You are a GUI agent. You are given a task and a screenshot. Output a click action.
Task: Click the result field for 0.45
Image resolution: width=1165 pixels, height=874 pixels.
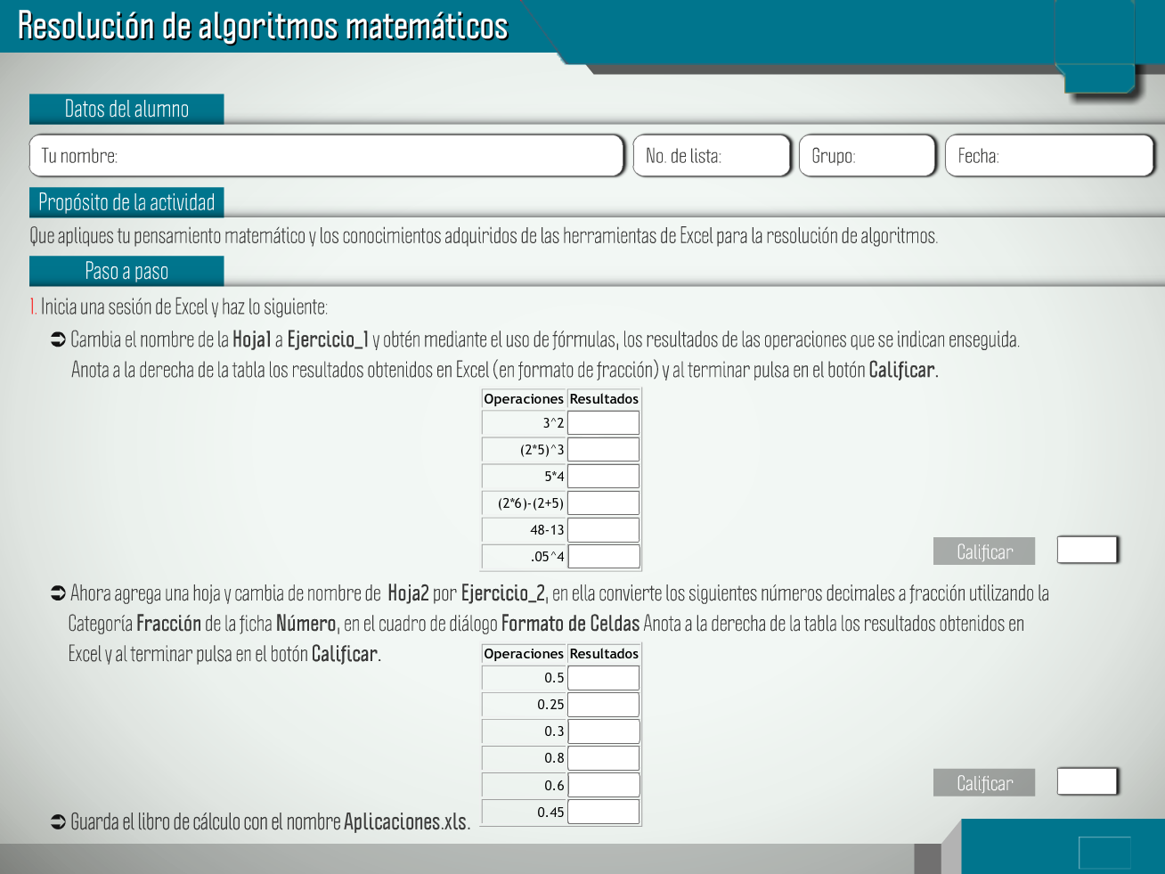(x=603, y=812)
